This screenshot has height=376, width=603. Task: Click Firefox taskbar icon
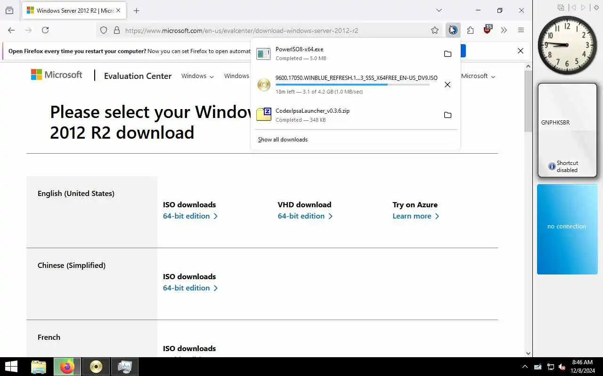coord(67,367)
